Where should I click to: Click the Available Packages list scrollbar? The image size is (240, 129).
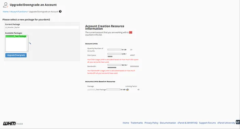[27, 43]
